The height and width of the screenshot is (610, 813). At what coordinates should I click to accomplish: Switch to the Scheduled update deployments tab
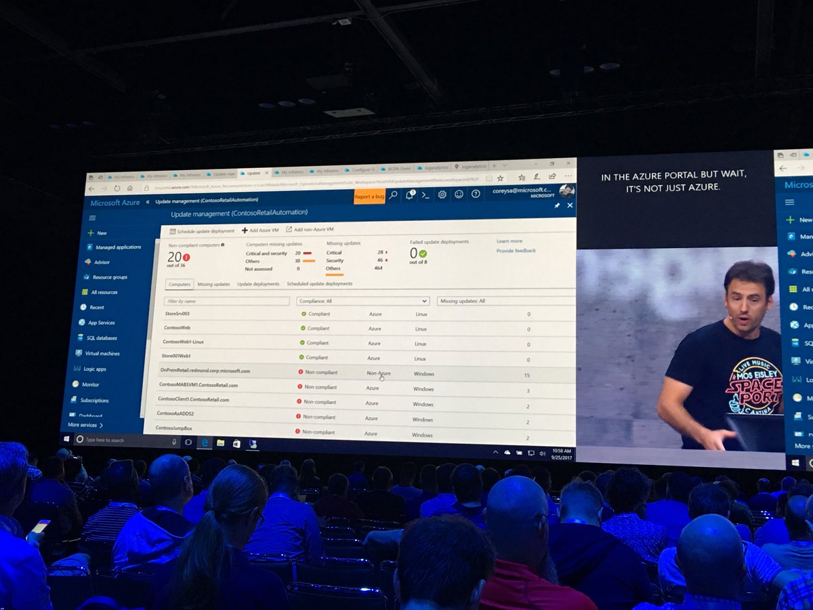point(319,283)
